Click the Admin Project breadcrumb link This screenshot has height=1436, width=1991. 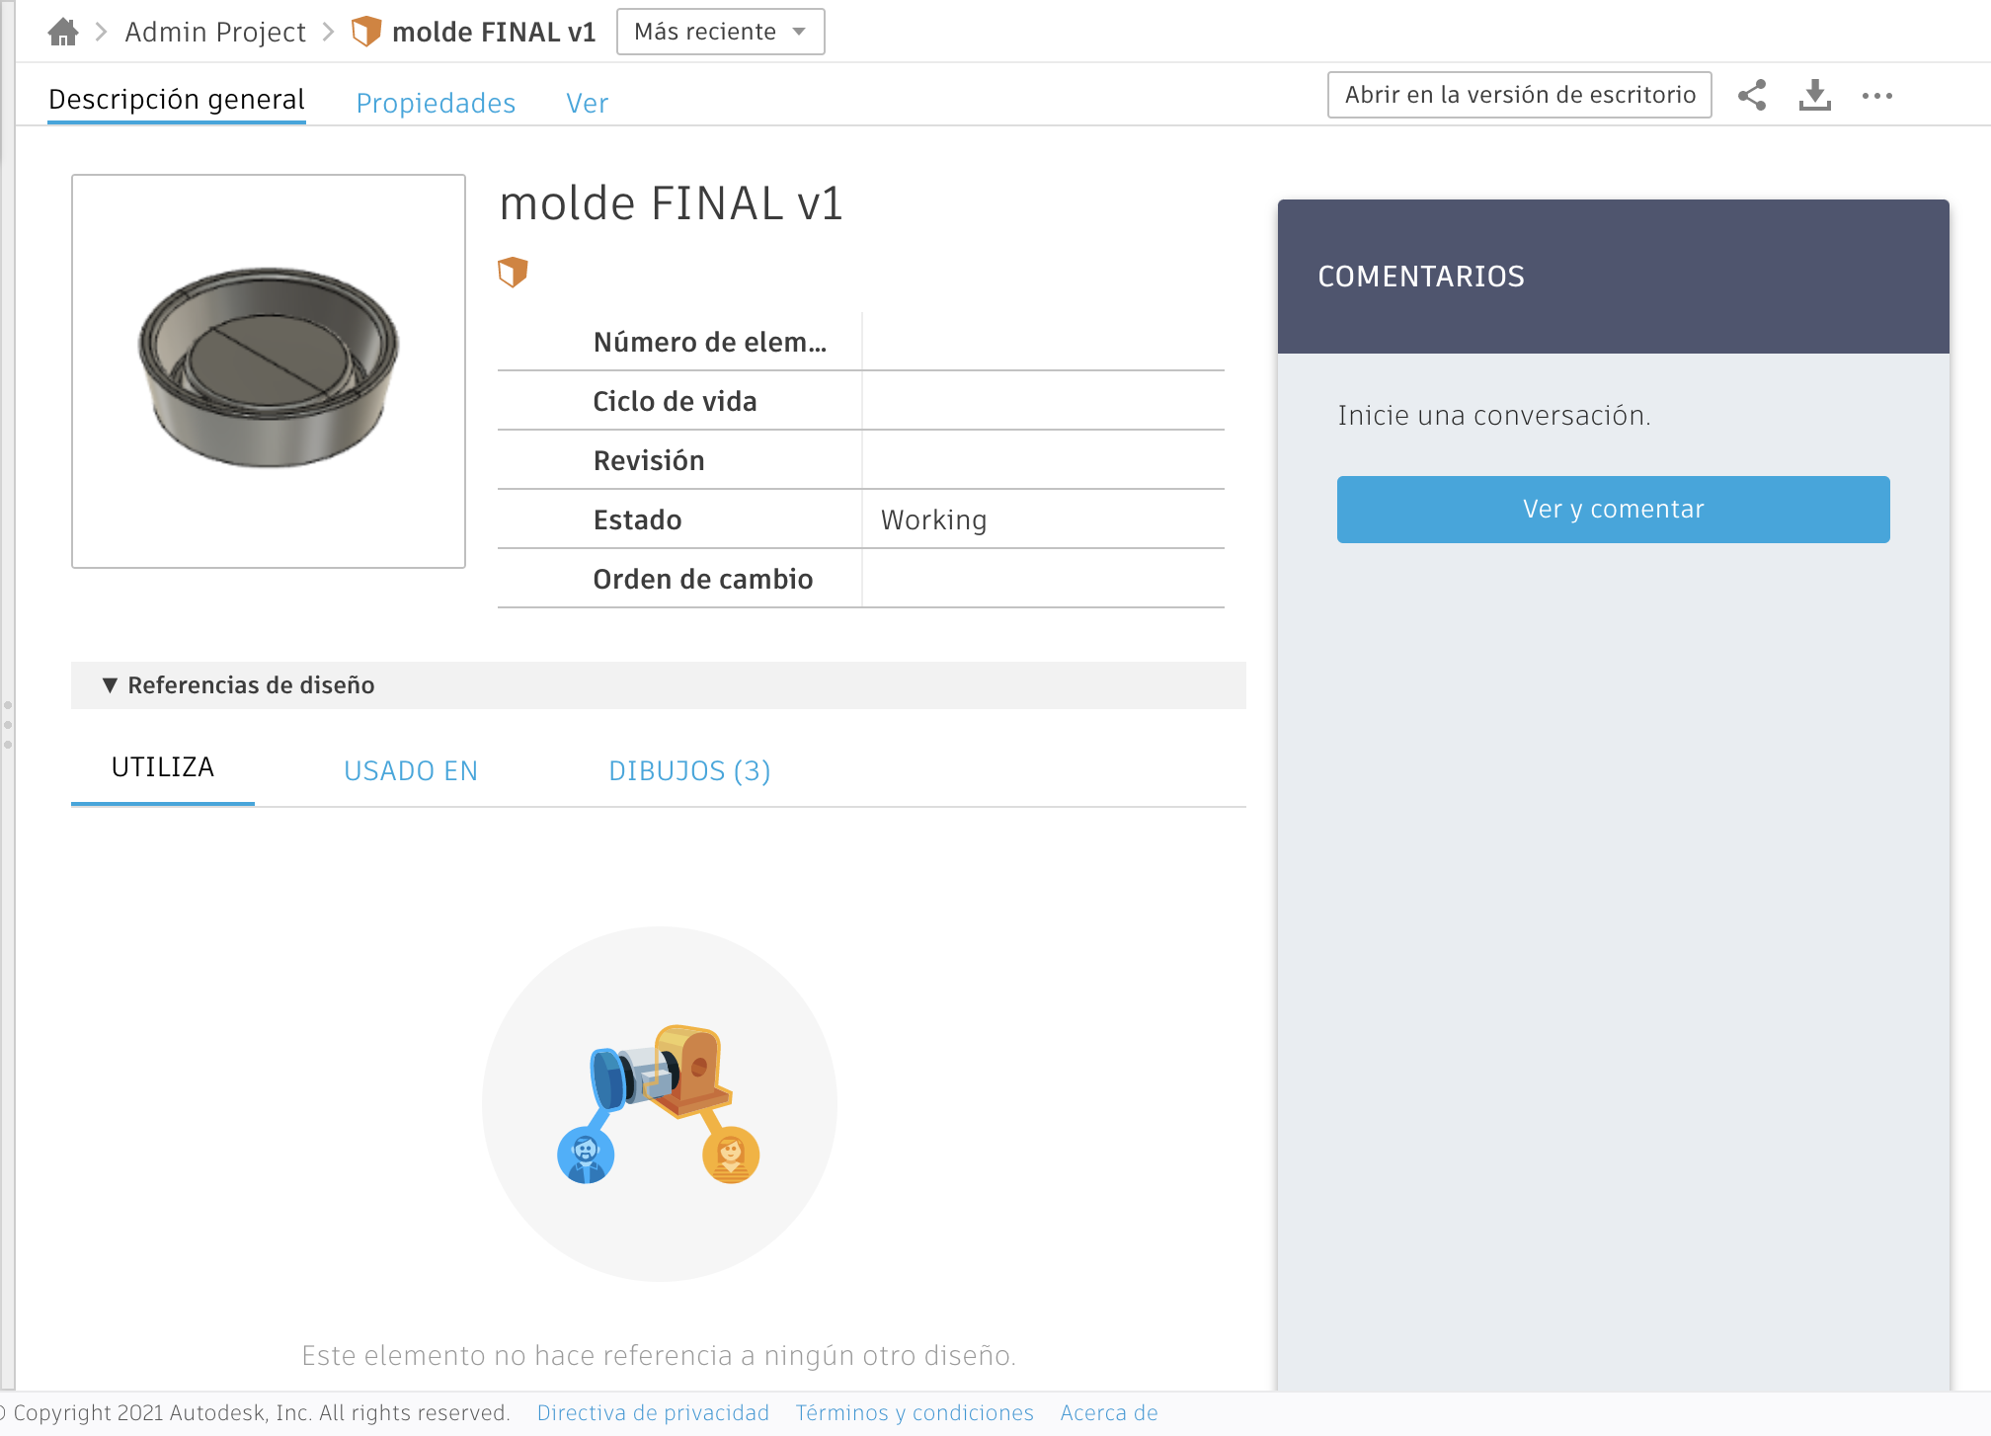pyautogui.click(x=214, y=31)
